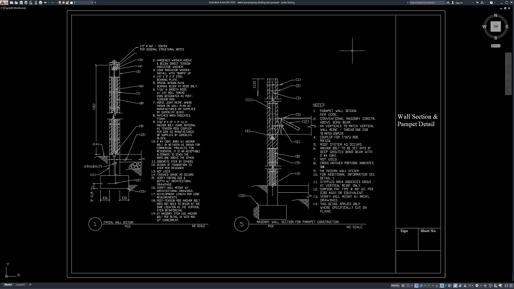
Task: Click the Help question mark icon
Action: click(x=491, y=2)
